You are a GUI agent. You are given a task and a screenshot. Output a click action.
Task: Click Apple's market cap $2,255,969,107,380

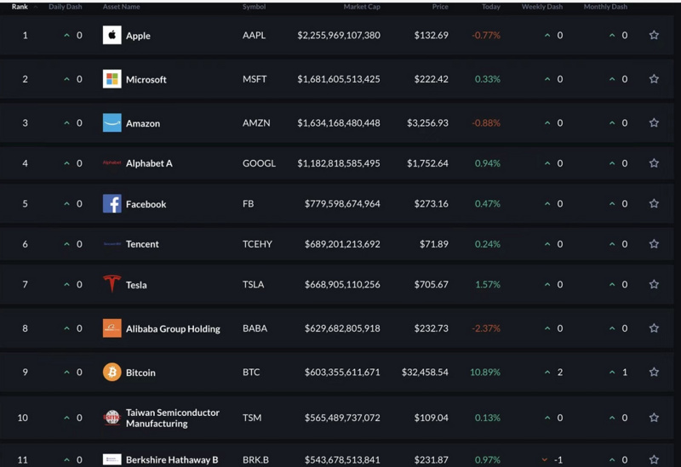pyautogui.click(x=339, y=35)
